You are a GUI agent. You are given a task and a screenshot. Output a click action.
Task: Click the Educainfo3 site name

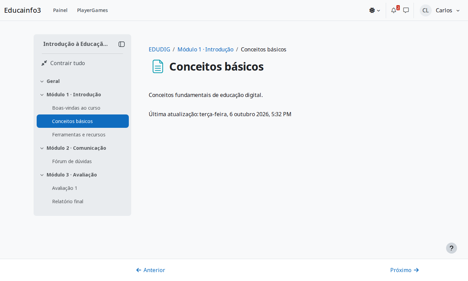pyautogui.click(x=23, y=10)
